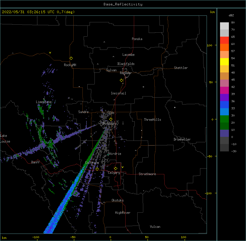Click the Limestone label
246x241 pixels.
point(44,102)
